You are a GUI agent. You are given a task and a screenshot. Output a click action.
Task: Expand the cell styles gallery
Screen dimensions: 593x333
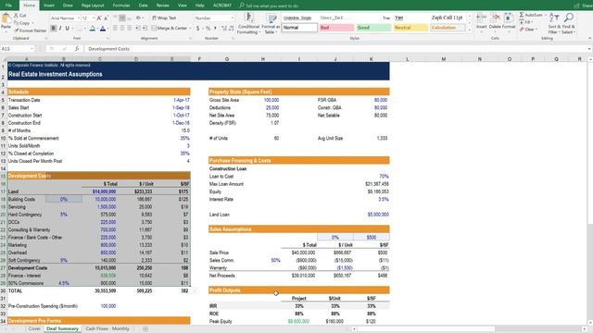[x=470, y=30]
